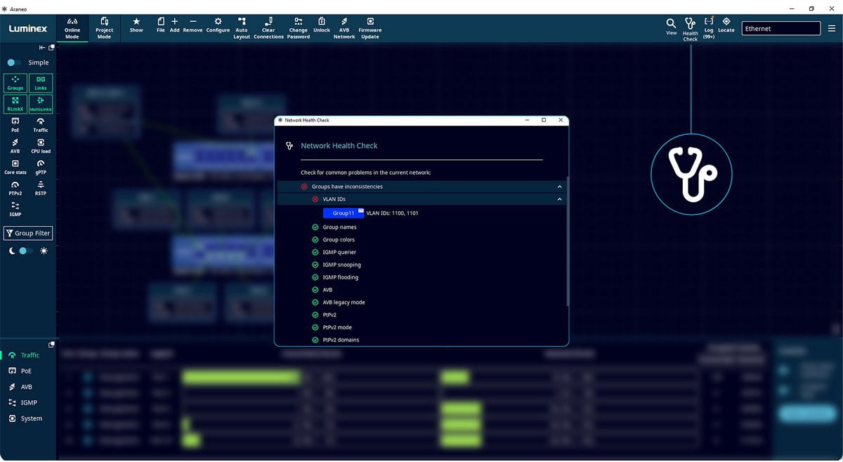Toggle the dark/light theme switch

tap(27, 251)
